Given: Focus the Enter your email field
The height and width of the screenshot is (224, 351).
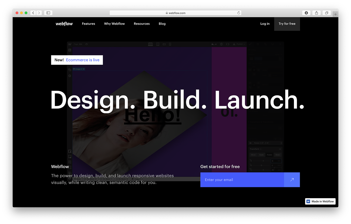Looking at the screenshot, I should [x=242, y=180].
